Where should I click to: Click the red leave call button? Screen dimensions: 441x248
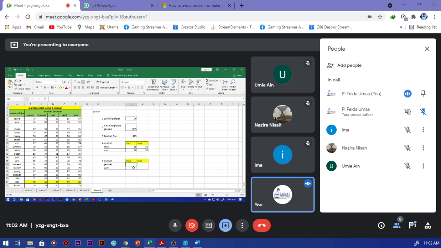(x=261, y=225)
